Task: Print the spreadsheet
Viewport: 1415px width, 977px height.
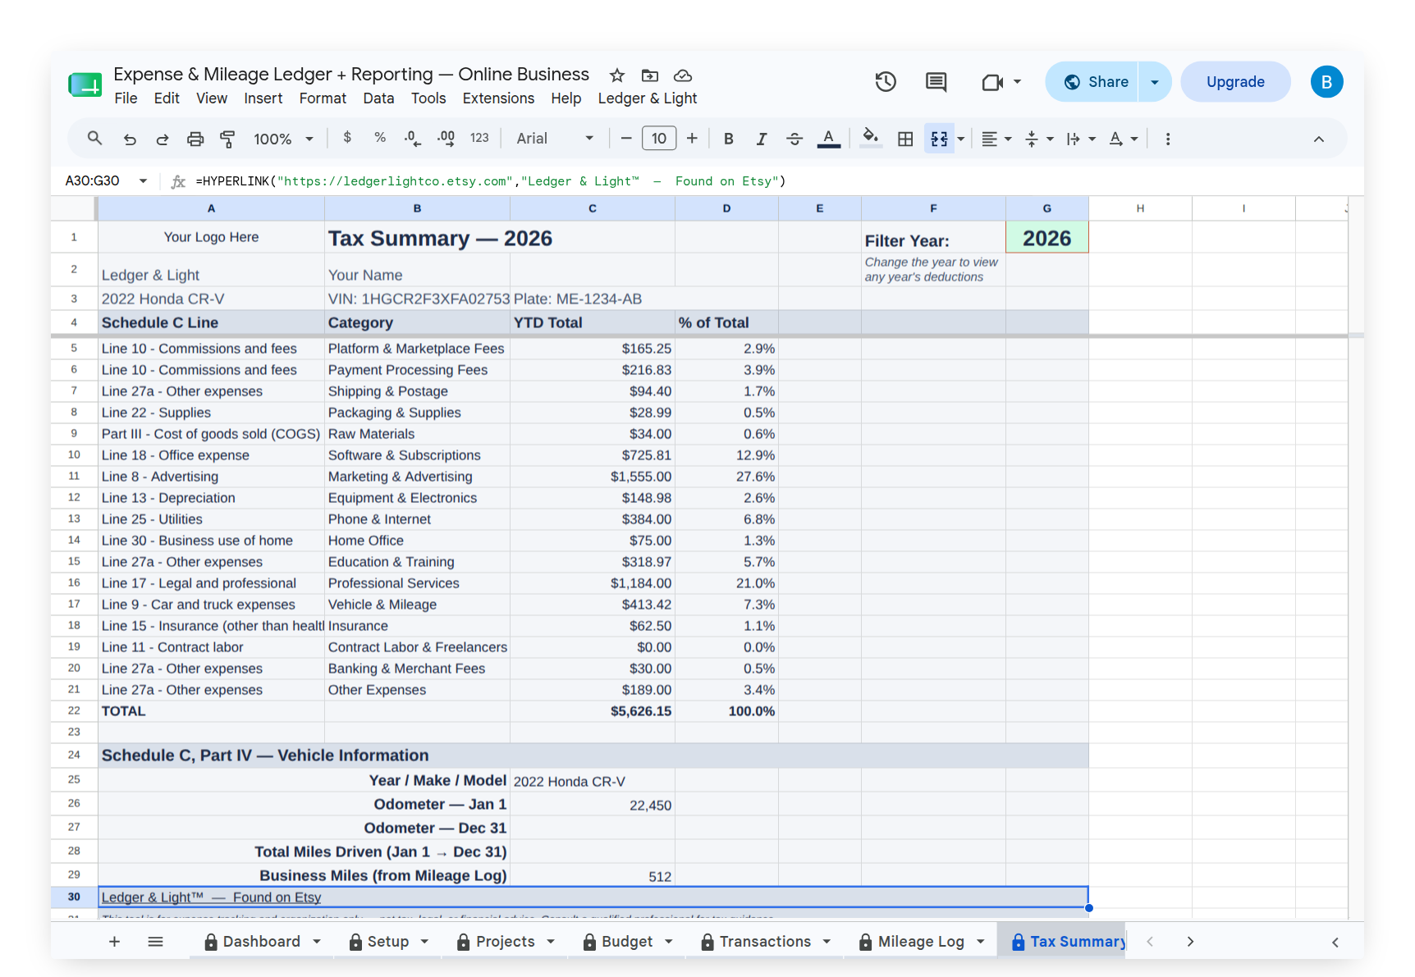Action: click(195, 139)
